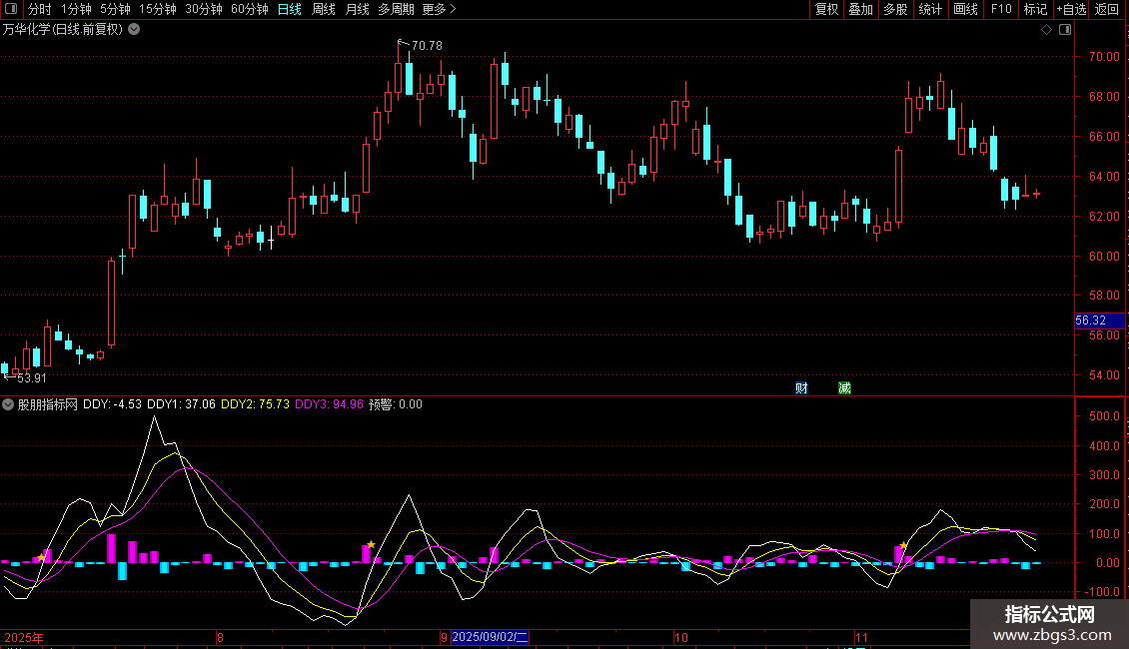Toggle the right side panel icon
This screenshot has height=649, width=1129.
[1065, 30]
